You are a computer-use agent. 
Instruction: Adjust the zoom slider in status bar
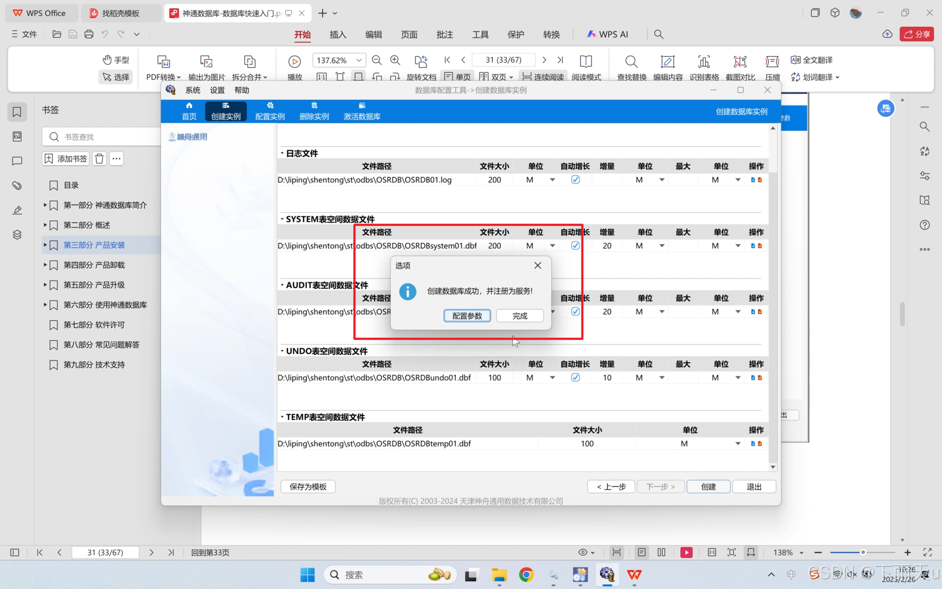coord(863,552)
